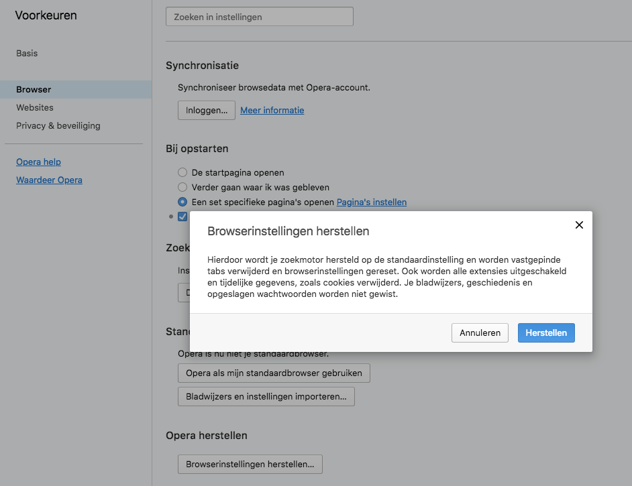Image resolution: width=632 pixels, height=486 pixels.
Task: Go to the Websites settings section
Action: 35,107
